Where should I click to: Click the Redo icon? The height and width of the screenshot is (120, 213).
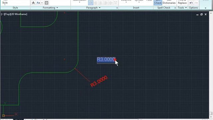coord(196,3)
